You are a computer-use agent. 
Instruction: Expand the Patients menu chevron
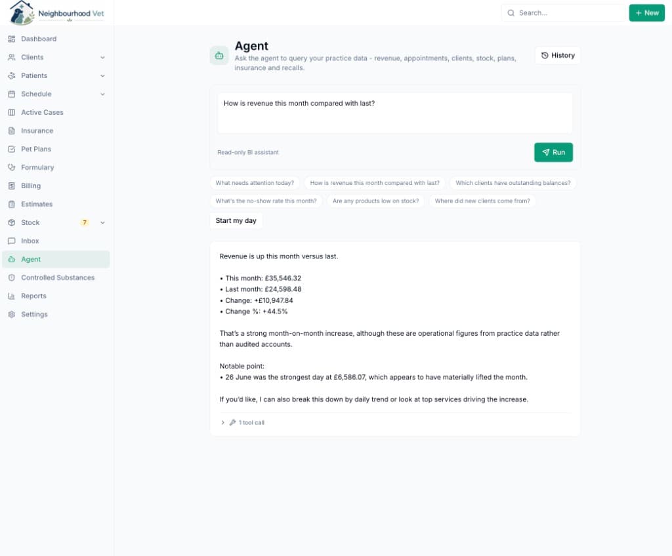pyautogui.click(x=102, y=76)
